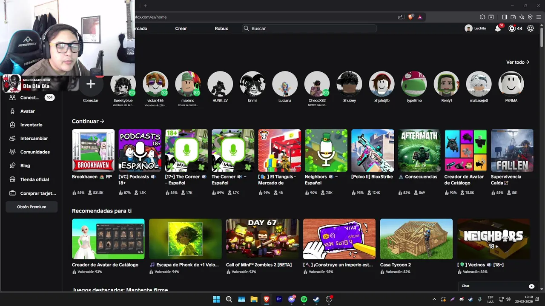This screenshot has width=545, height=306.
Task: Open PENMA friend avatar
Action: (x=511, y=84)
